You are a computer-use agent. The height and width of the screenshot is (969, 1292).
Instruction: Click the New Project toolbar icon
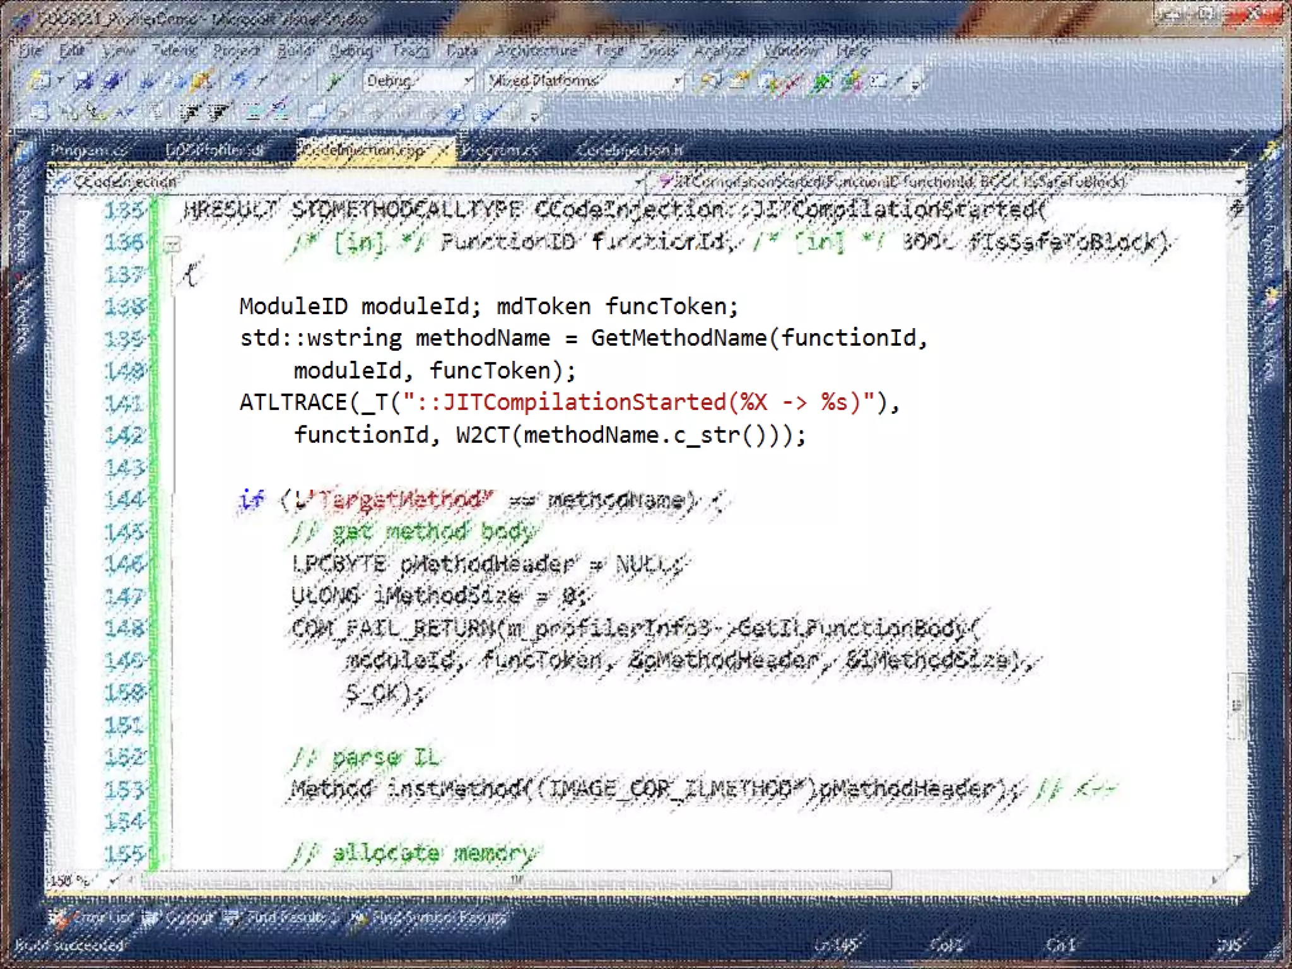[x=40, y=81]
